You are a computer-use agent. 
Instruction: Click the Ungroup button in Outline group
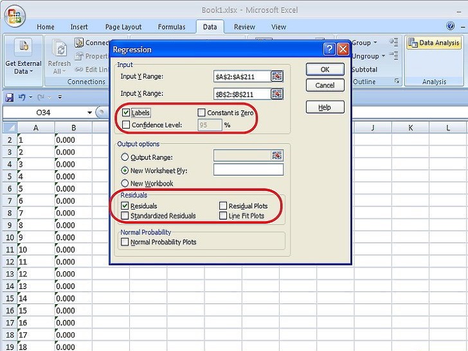tap(365, 56)
